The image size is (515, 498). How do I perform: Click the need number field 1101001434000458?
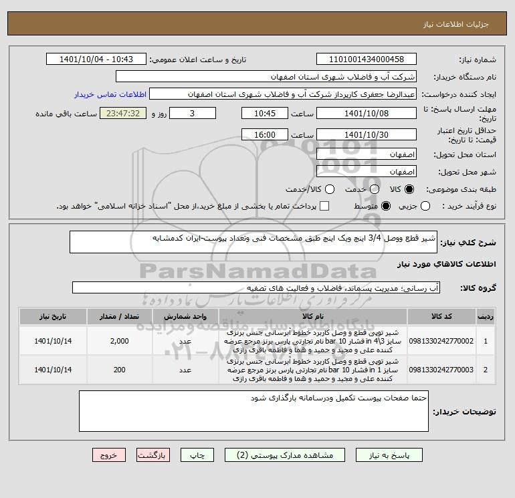[367, 59]
